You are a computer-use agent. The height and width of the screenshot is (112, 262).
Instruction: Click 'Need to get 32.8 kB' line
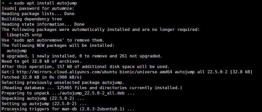click(x=42, y=61)
